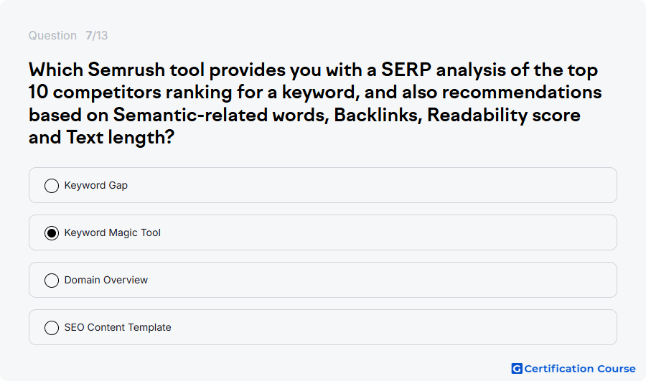
Task: Select the Keyword Gap radio button
Action: tap(52, 186)
